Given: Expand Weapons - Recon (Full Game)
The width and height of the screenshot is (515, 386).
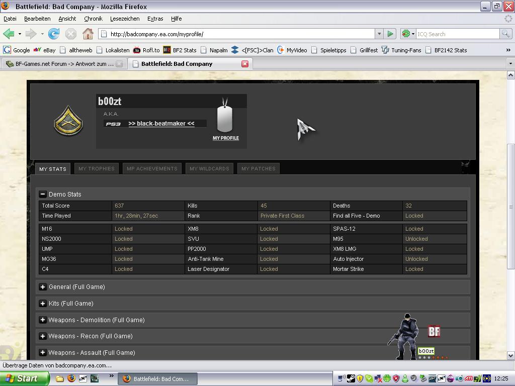Looking at the screenshot, I should tap(42, 336).
